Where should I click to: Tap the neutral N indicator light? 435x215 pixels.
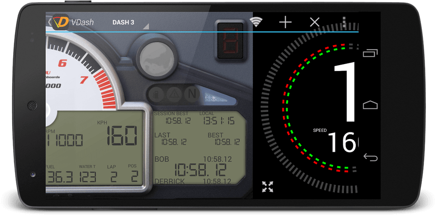click(x=192, y=95)
